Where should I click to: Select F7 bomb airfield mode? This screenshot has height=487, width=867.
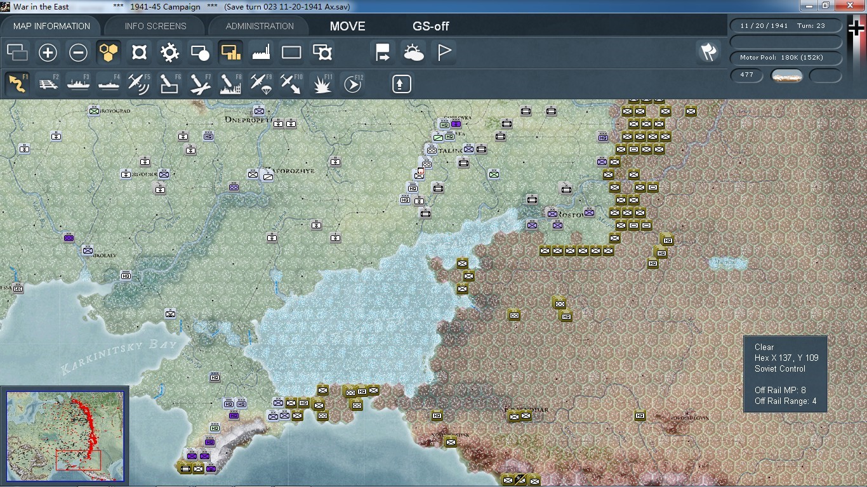point(200,84)
